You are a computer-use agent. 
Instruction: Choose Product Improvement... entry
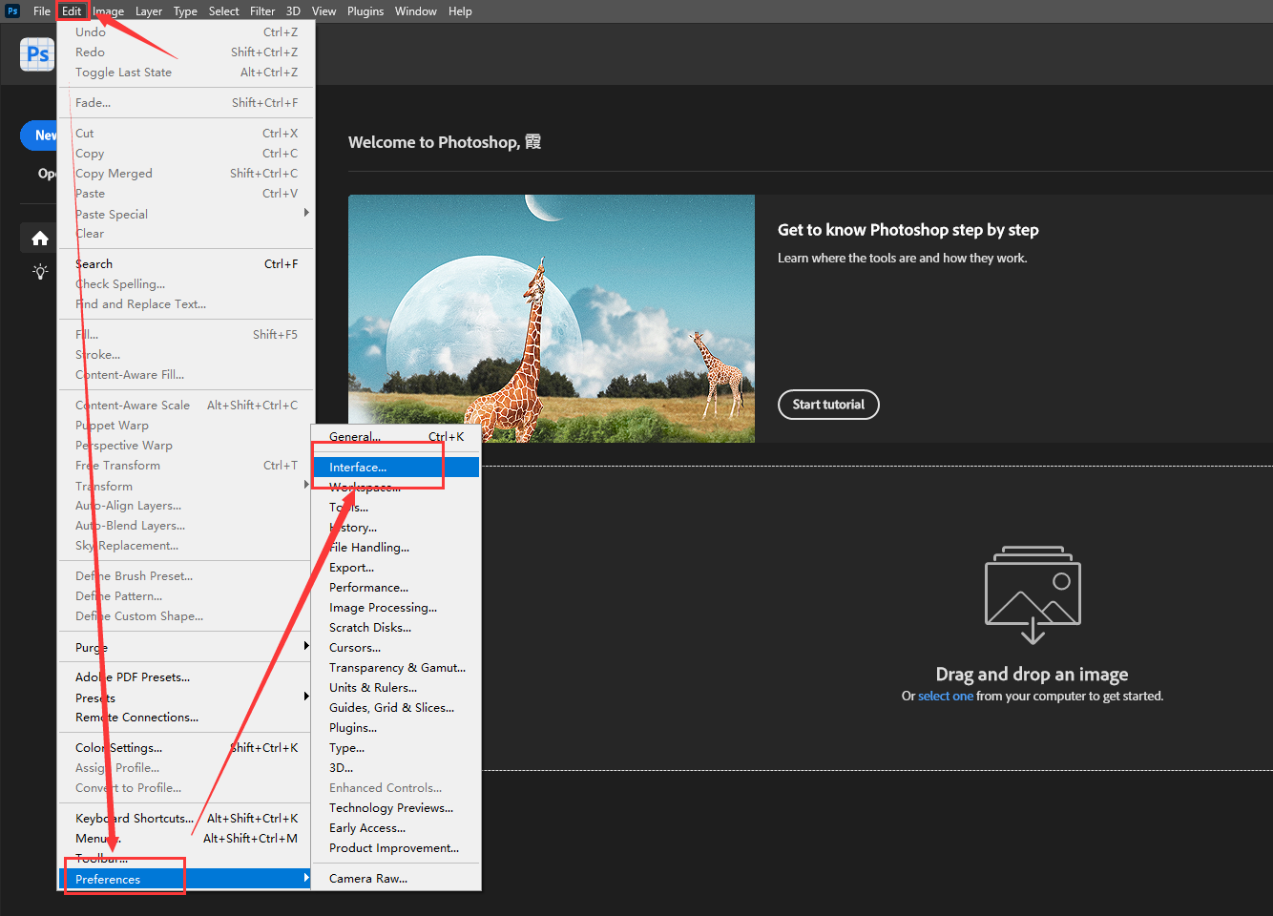pos(397,848)
